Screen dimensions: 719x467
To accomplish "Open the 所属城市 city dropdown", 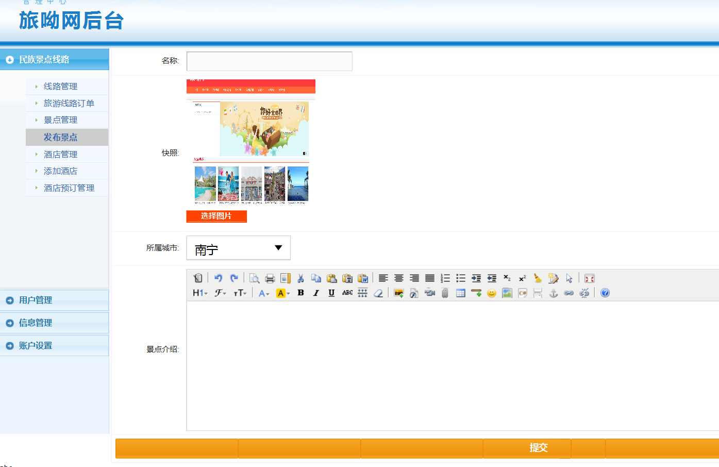I will (238, 248).
